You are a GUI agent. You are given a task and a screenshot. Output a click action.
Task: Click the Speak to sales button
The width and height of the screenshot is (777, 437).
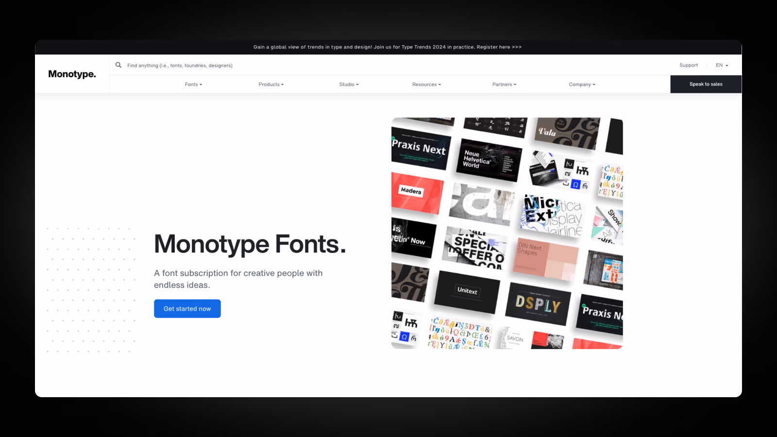(x=706, y=84)
